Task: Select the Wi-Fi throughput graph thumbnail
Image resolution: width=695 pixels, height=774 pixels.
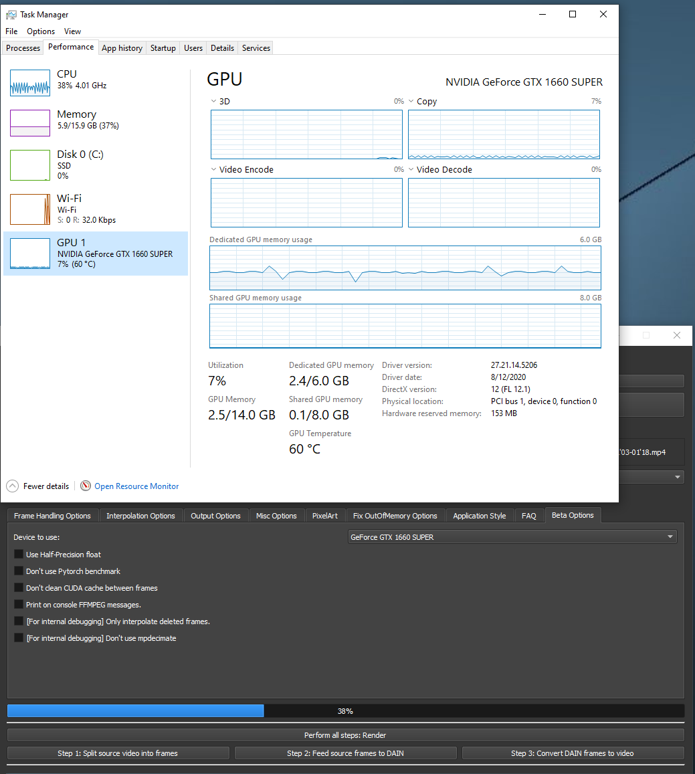Action: coord(30,209)
